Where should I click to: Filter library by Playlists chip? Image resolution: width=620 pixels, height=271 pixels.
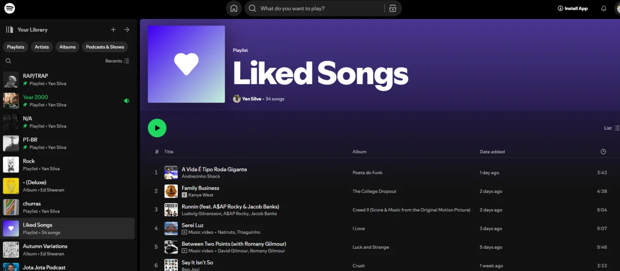pyautogui.click(x=15, y=47)
